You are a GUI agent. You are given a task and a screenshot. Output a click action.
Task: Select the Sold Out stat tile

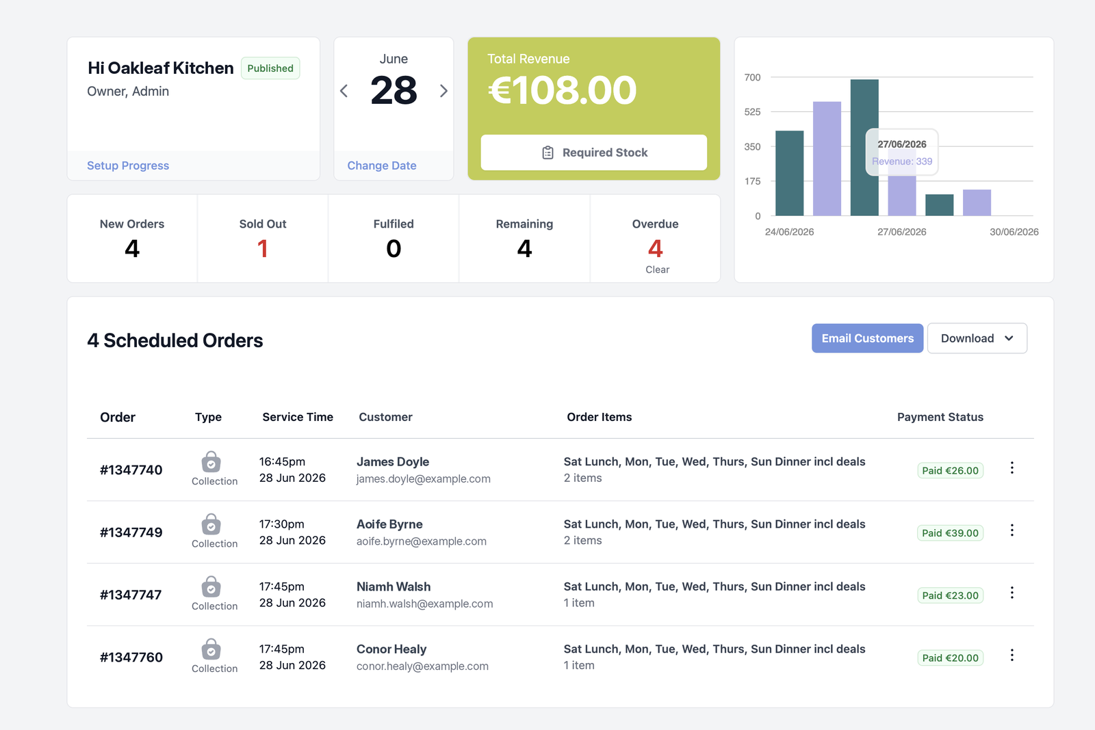click(x=263, y=239)
